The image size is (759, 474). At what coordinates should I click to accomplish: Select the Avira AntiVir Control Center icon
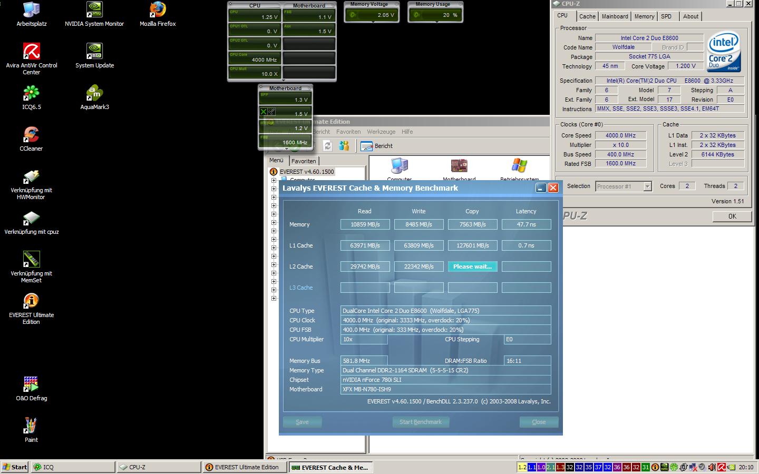point(31,59)
